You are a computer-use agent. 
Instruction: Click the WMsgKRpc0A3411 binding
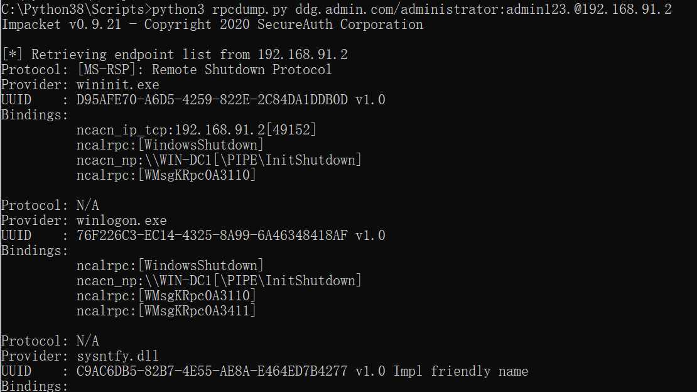tap(166, 311)
